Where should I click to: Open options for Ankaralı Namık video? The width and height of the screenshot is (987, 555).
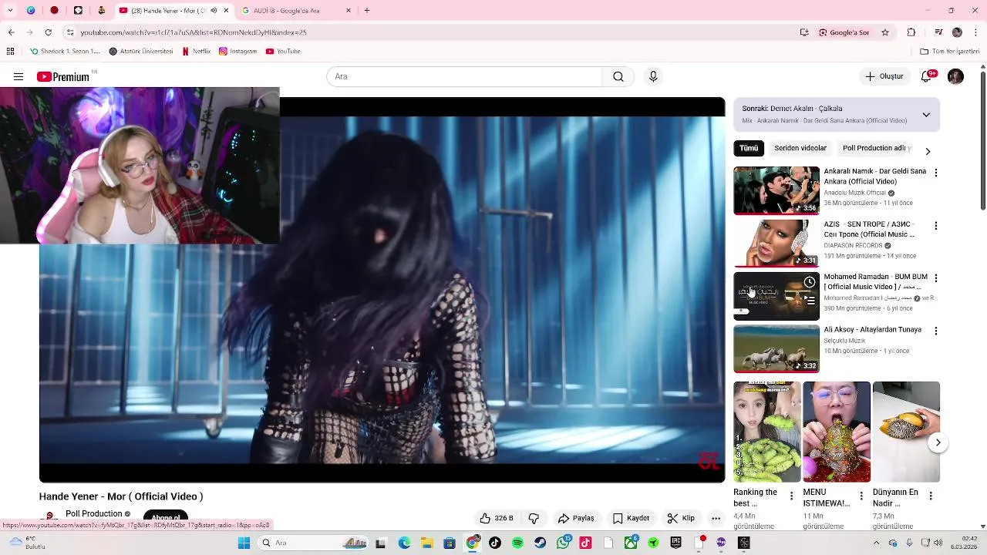coord(936,173)
